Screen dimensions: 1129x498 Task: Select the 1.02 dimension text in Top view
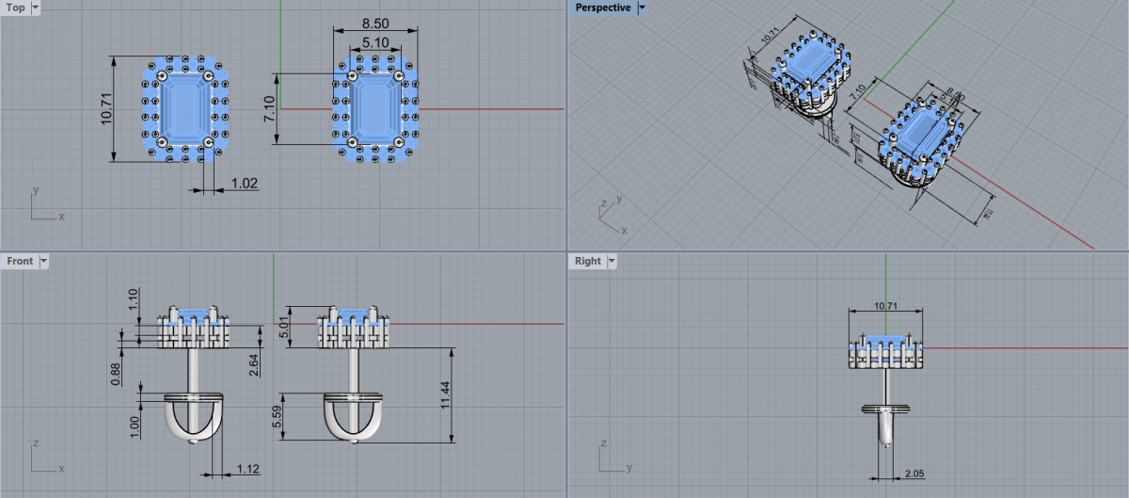coord(244,183)
